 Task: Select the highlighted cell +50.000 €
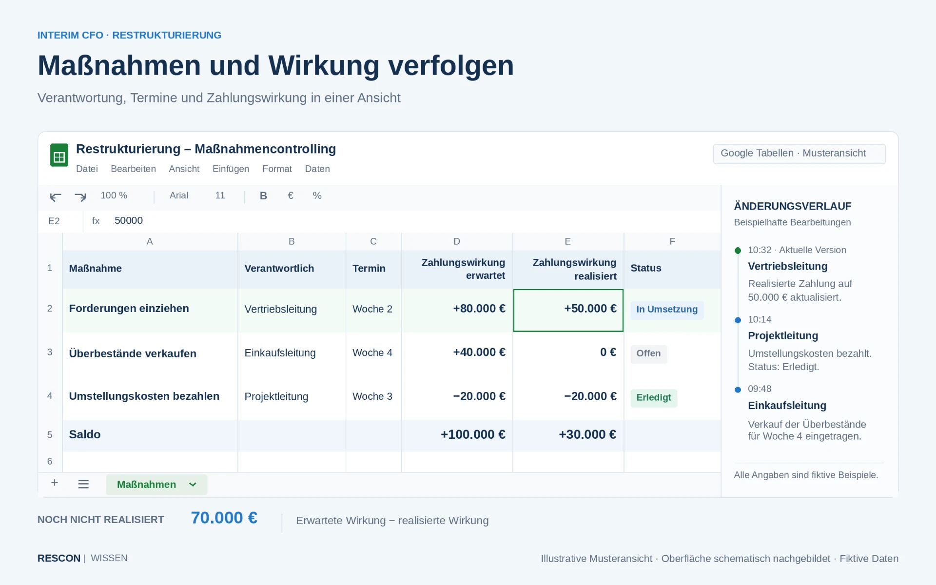(x=568, y=310)
